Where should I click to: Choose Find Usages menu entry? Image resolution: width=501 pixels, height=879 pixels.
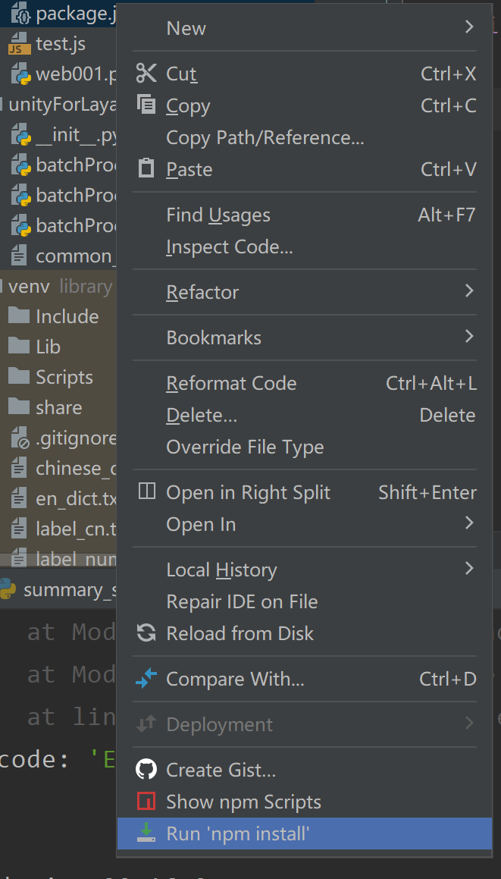click(218, 215)
